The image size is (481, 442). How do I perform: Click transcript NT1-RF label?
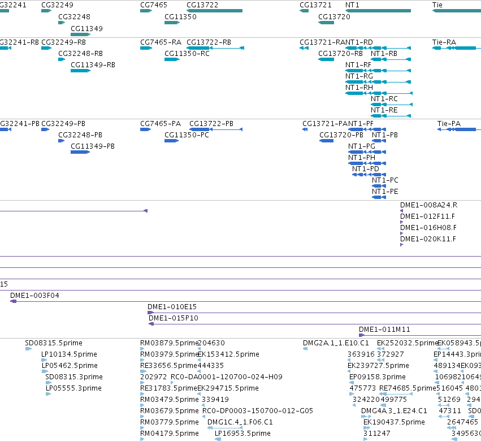click(x=358, y=65)
